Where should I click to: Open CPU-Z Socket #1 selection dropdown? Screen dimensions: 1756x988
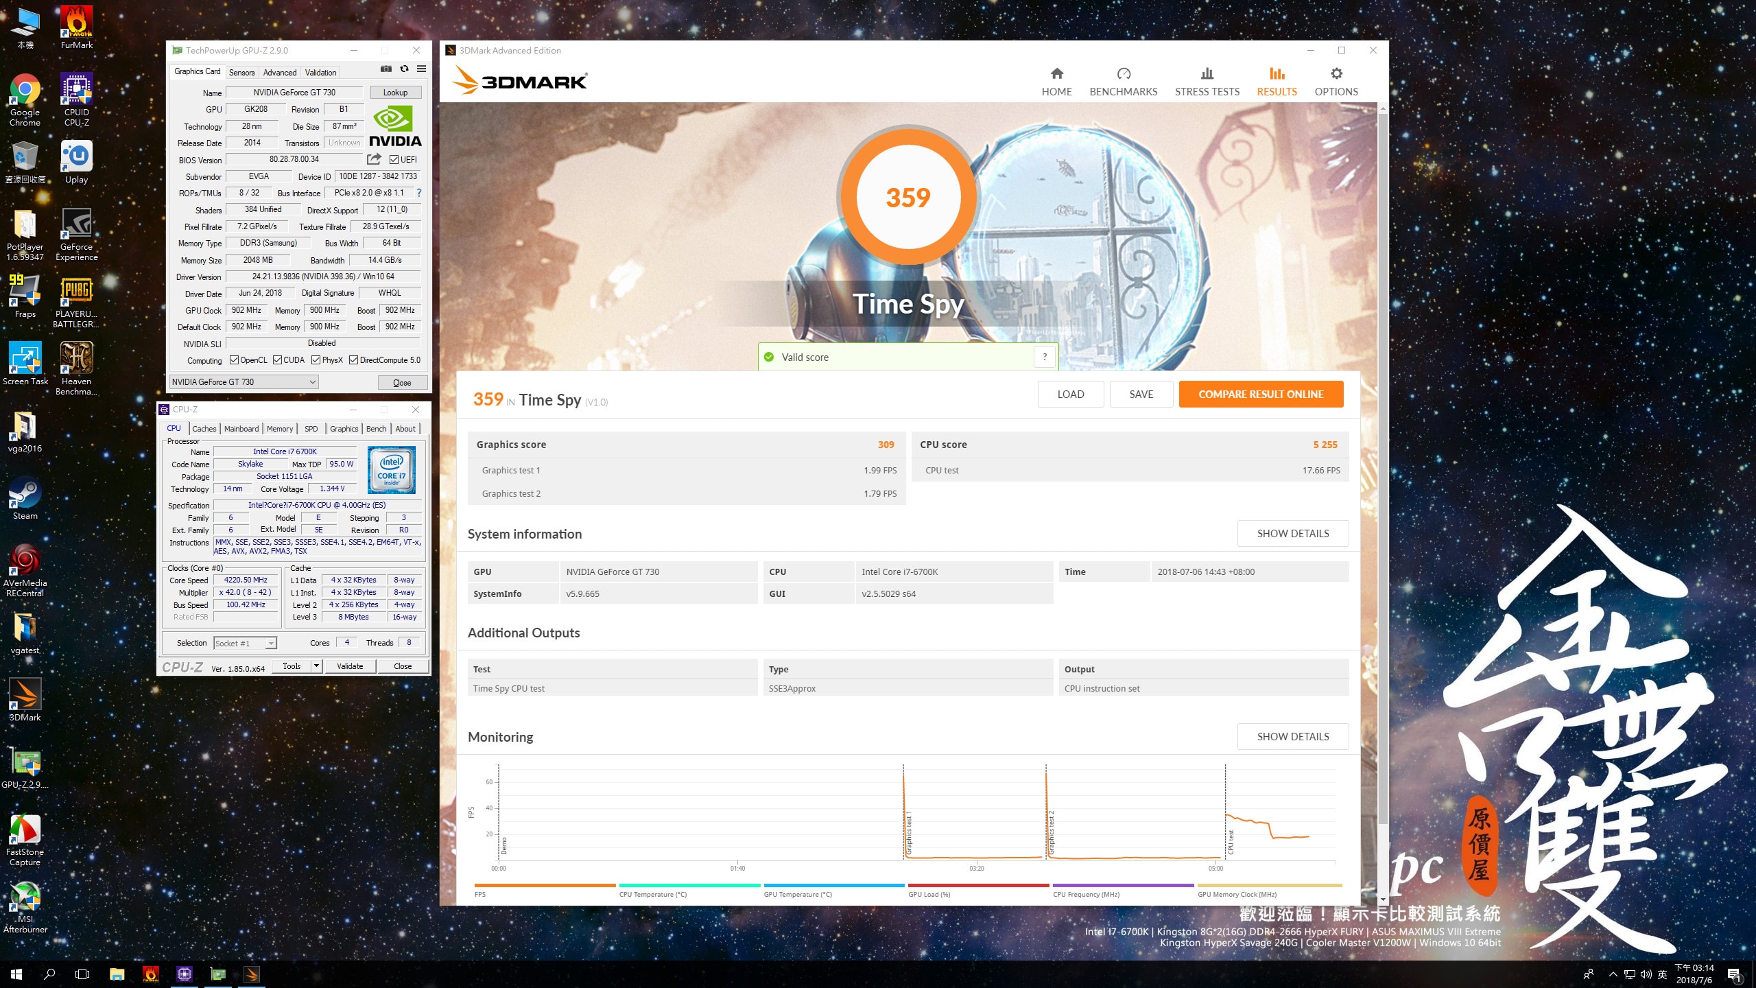(x=245, y=643)
